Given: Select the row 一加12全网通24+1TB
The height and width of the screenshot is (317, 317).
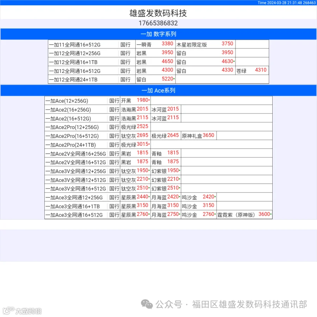Looking at the screenshot, I should (x=158, y=80).
